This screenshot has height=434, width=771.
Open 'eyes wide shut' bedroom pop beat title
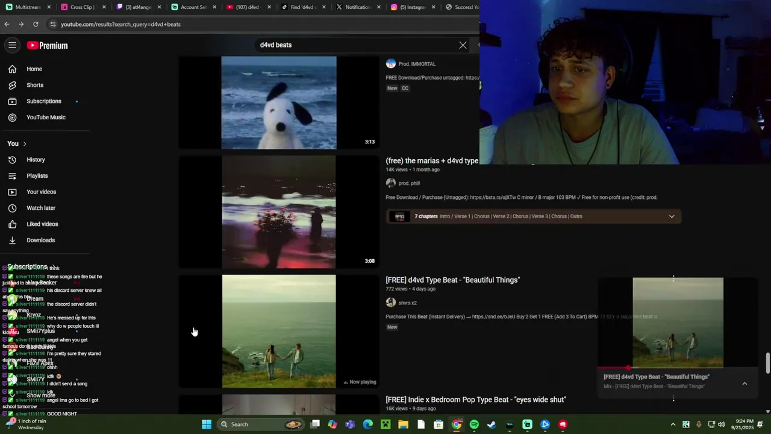tap(476, 400)
